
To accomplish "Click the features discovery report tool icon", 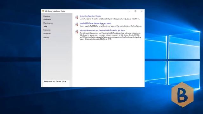I will click(77, 24).
